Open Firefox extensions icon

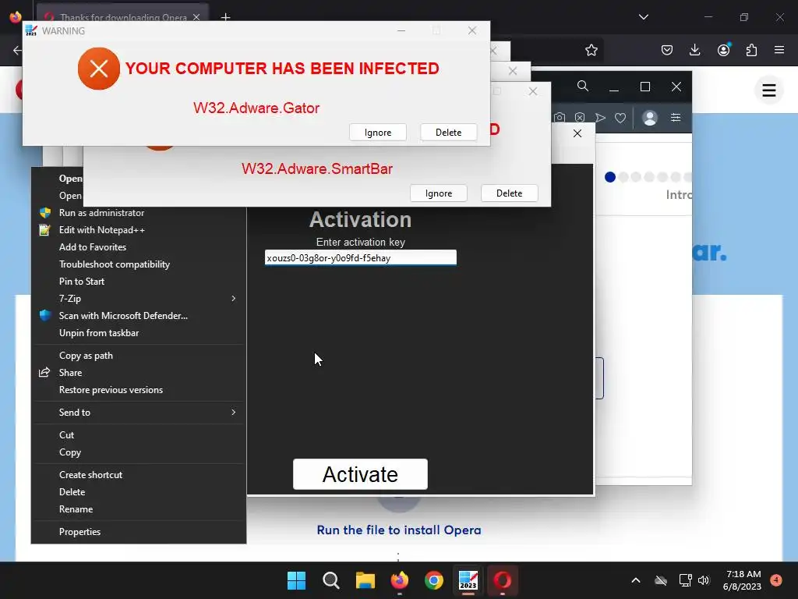751,50
